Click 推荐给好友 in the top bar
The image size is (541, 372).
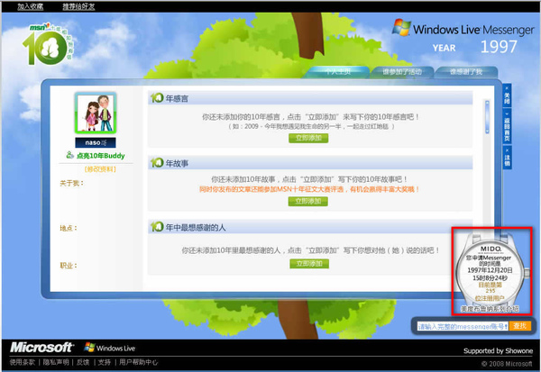click(78, 6)
